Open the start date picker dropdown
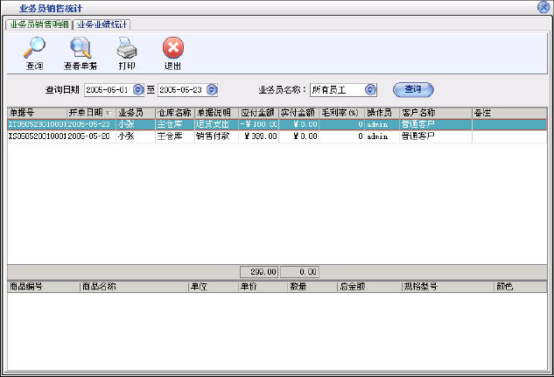This screenshot has width=554, height=377. pyautogui.click(x=138, y=89)
